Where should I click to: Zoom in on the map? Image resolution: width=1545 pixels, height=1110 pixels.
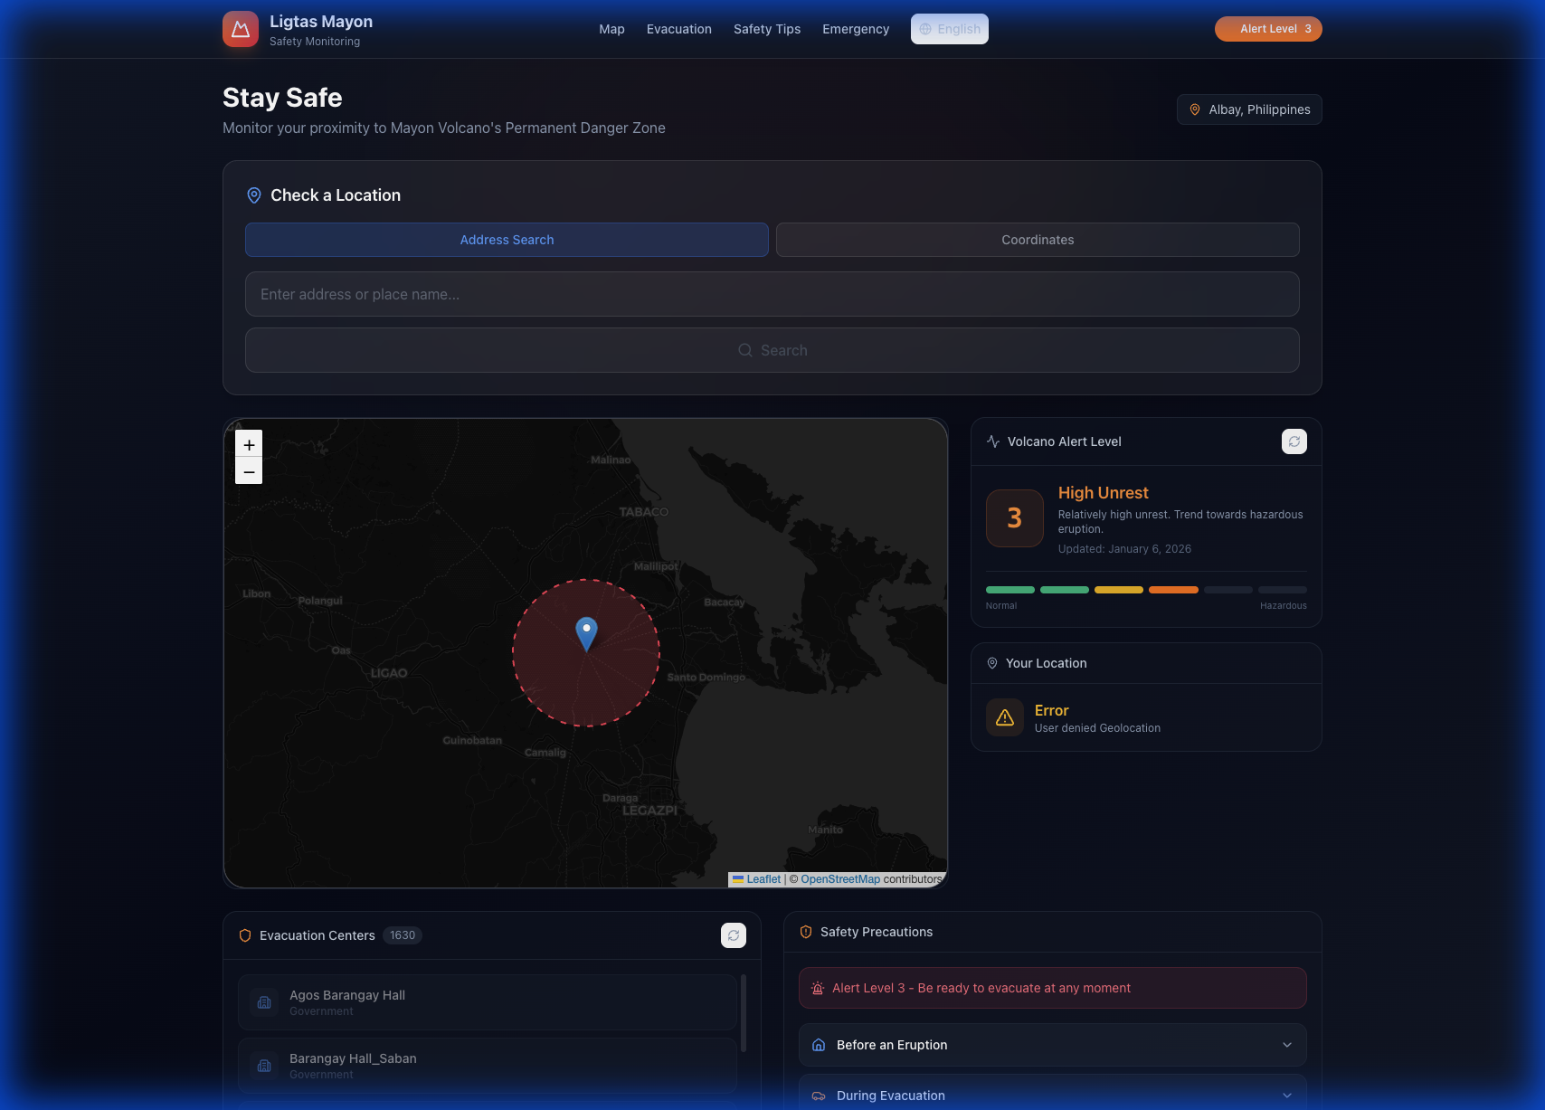tap(249, 444)
